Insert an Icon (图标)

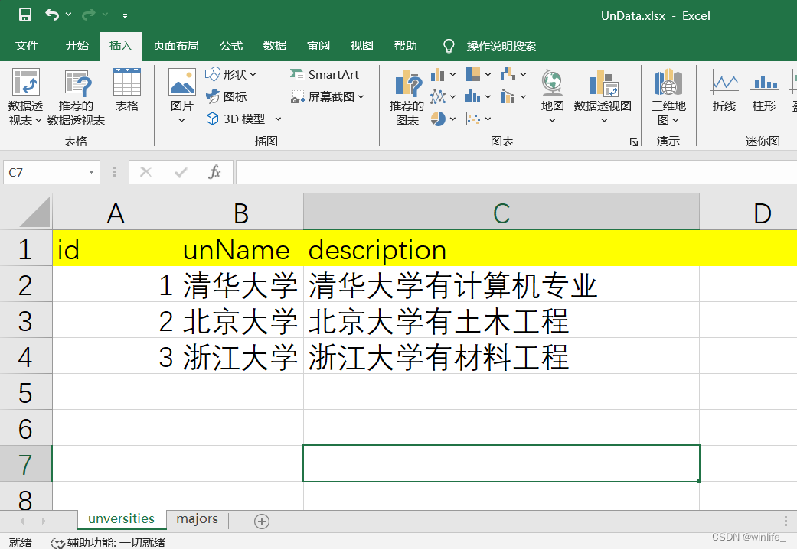(x=229, y=96)
